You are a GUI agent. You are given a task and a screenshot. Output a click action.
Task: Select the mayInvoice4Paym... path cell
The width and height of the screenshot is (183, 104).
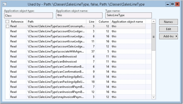(x=56, y=97)
